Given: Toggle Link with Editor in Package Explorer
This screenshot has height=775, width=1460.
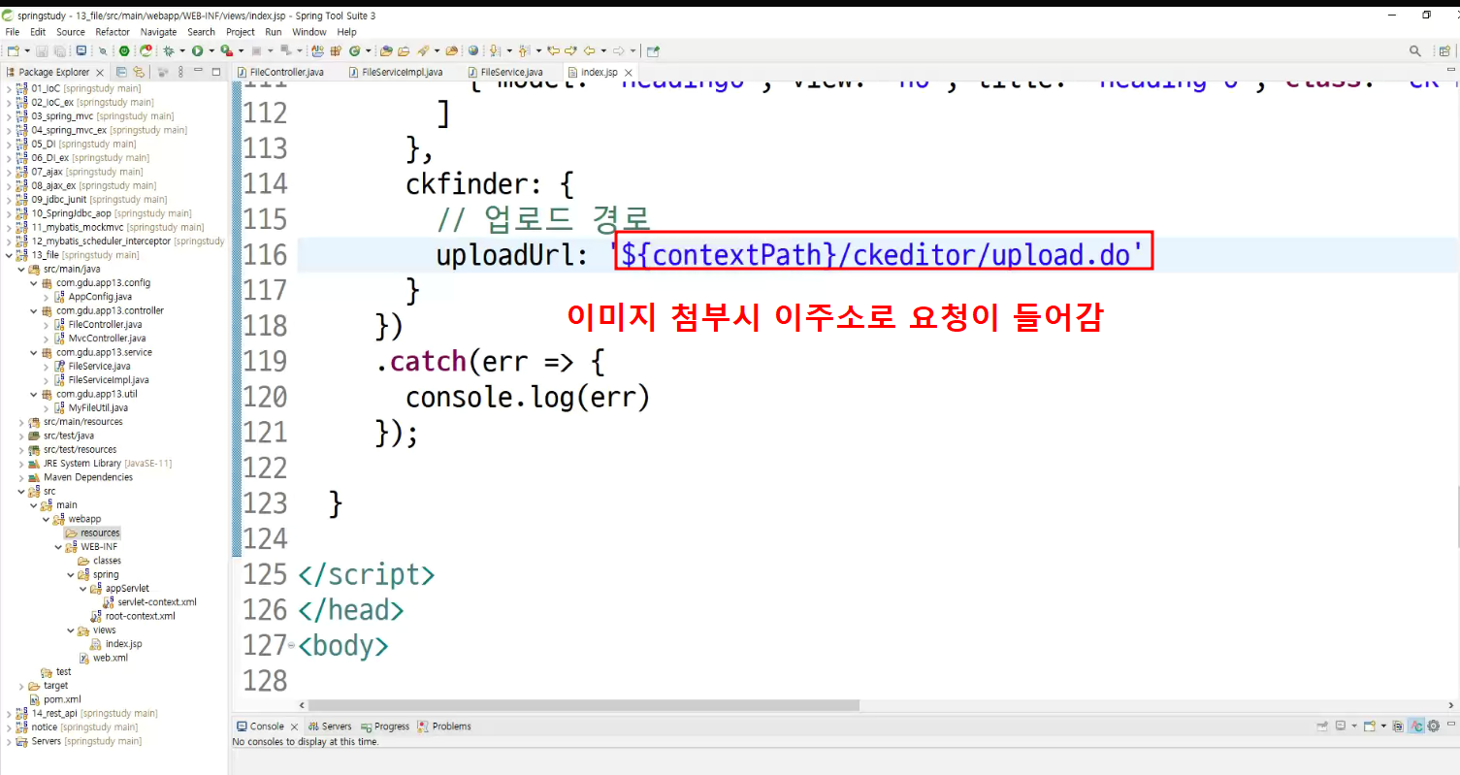Looking at the screenshot, I should [x=139, y=72].
